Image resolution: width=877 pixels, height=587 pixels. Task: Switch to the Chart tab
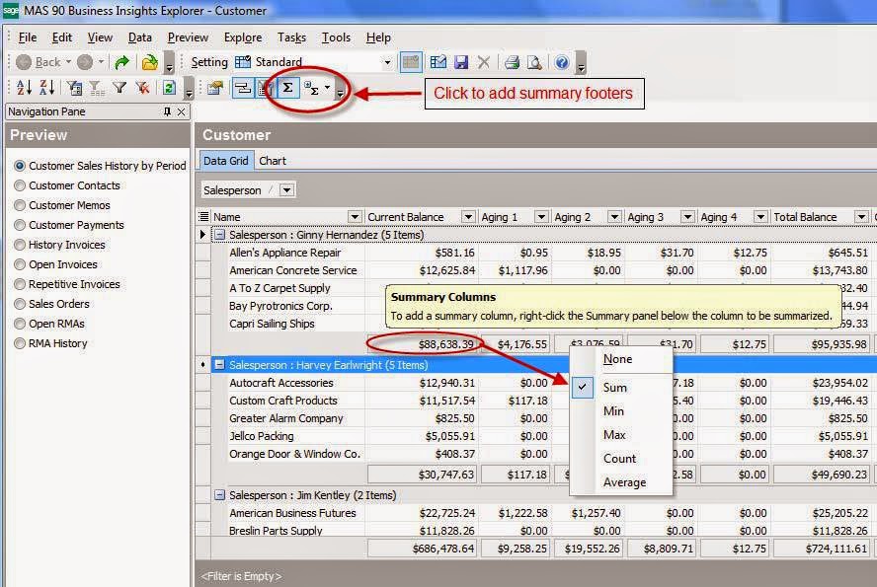pyautogui.click(x=273, y=161)
